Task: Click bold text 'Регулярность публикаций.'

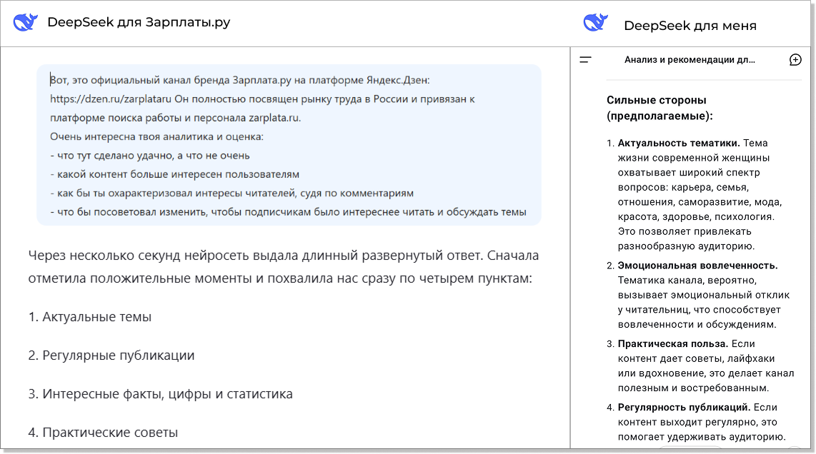Action: (684, 407)
